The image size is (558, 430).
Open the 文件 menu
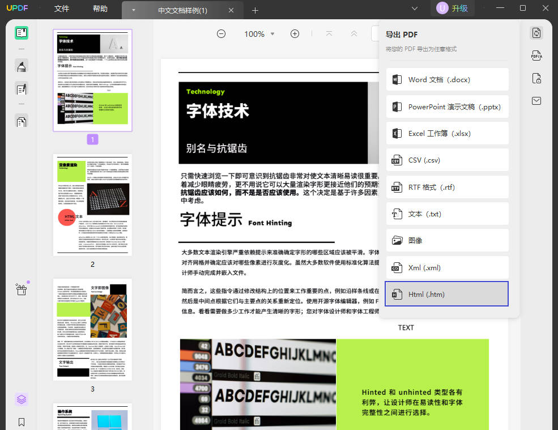pyautogui.click(x=62, y=8)
